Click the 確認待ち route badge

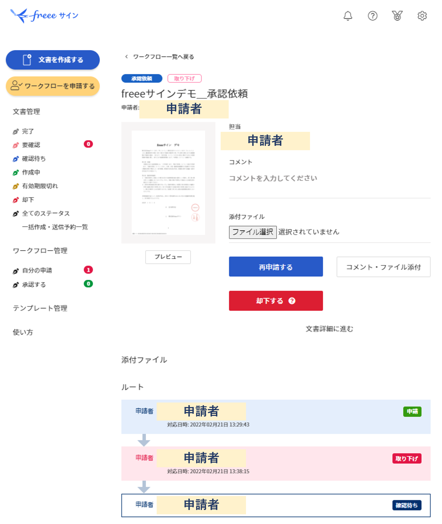click(x=407, y=505)
